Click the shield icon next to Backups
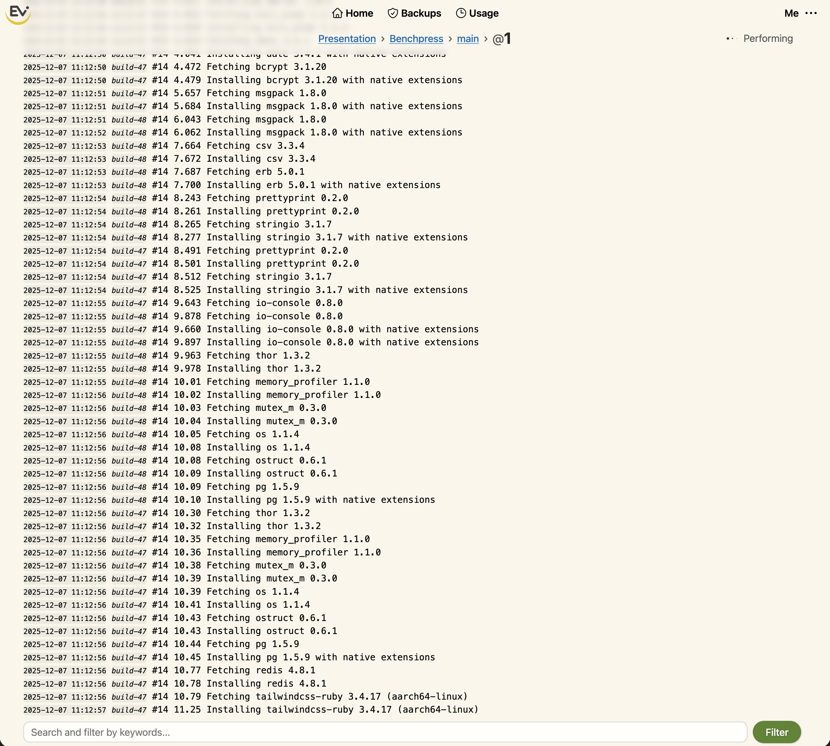 pyautogui.click(x=393, y=13)
